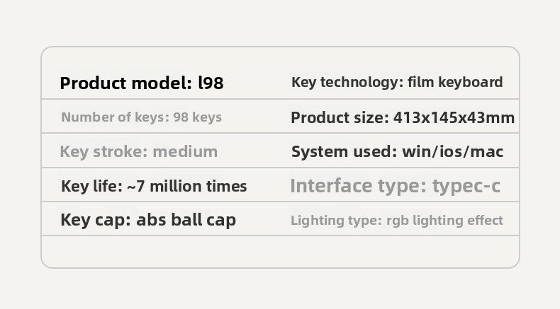Click the "Interface type:" label
Screen dimensions: 560x309
point(358,187)
